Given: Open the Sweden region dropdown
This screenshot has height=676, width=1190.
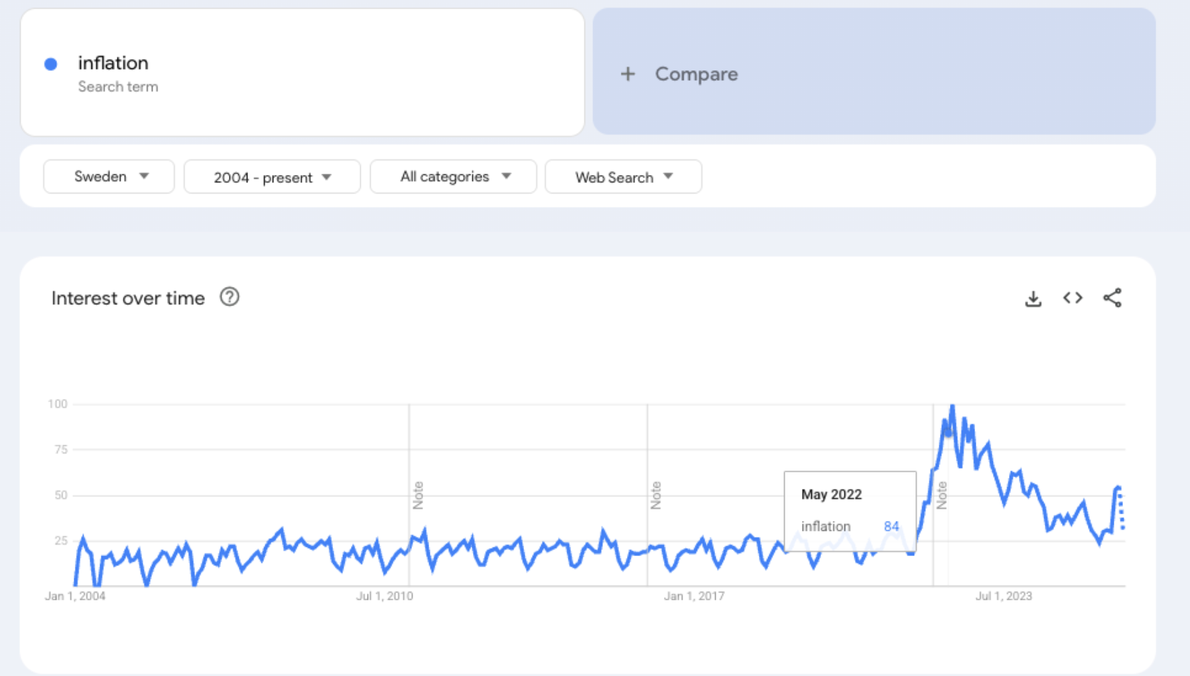Looking at the screenshot, I should click(x=109, y=177).
